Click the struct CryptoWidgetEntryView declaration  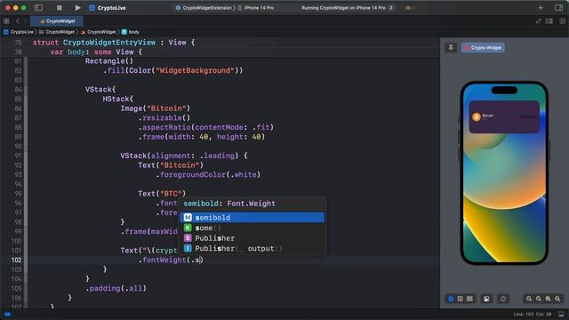tap(114, 43)
